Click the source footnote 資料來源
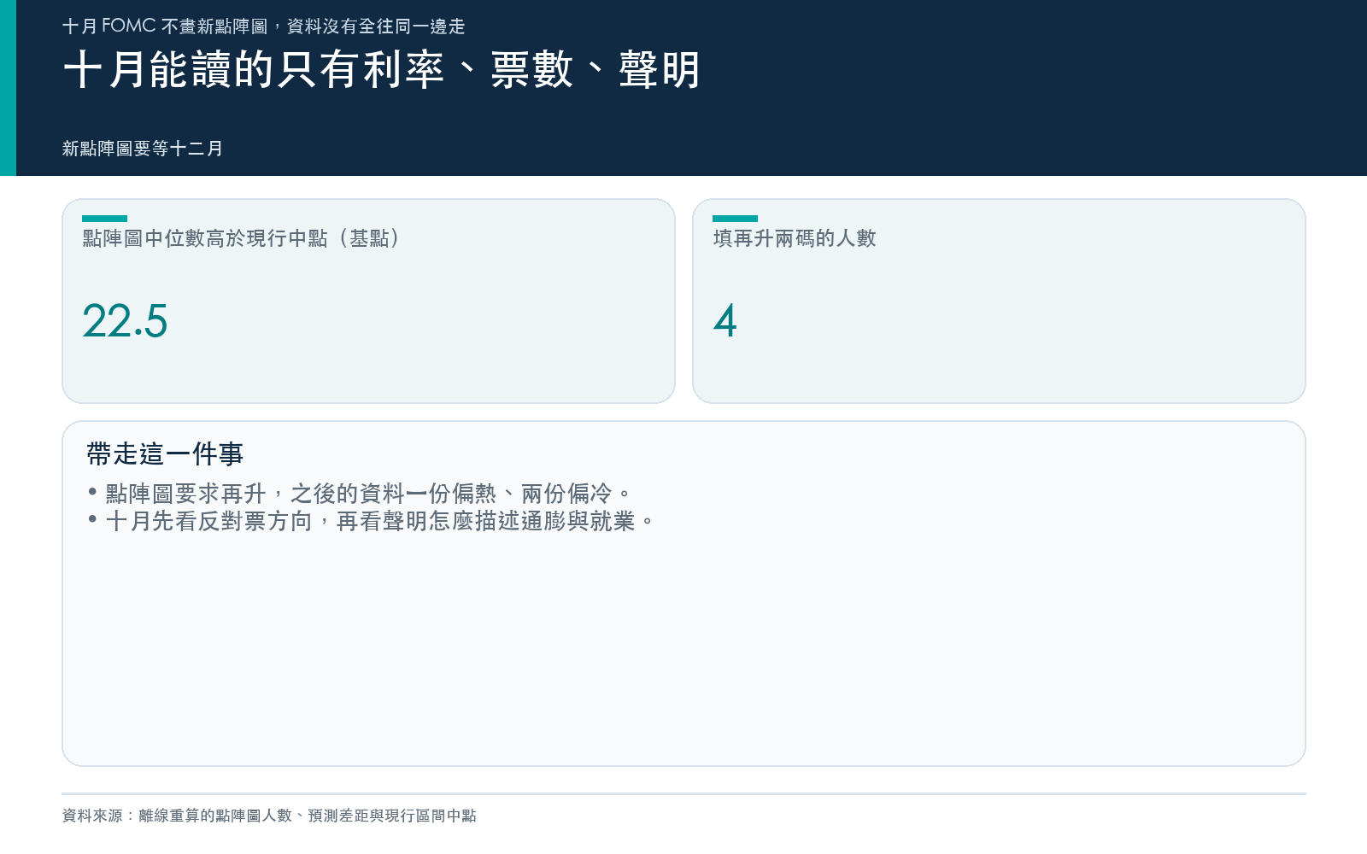 [269, 816]
